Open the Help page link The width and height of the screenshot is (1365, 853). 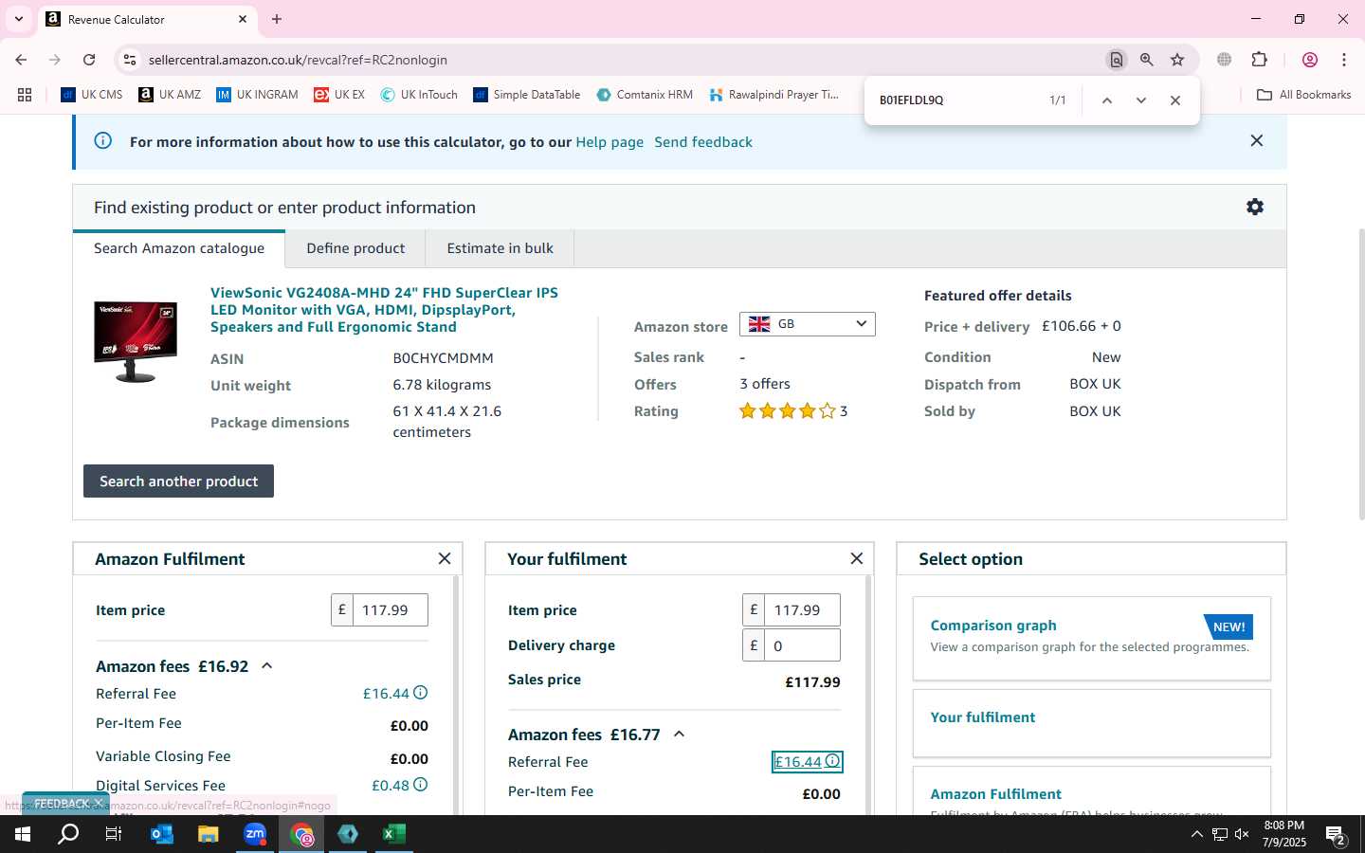point(610,142)
